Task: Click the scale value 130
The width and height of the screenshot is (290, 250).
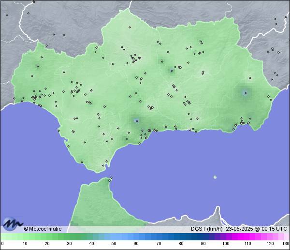Action: pyautogui.click(x=286, y=244)
